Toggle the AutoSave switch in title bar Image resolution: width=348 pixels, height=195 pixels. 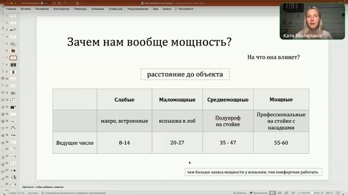tap(45, 3)
